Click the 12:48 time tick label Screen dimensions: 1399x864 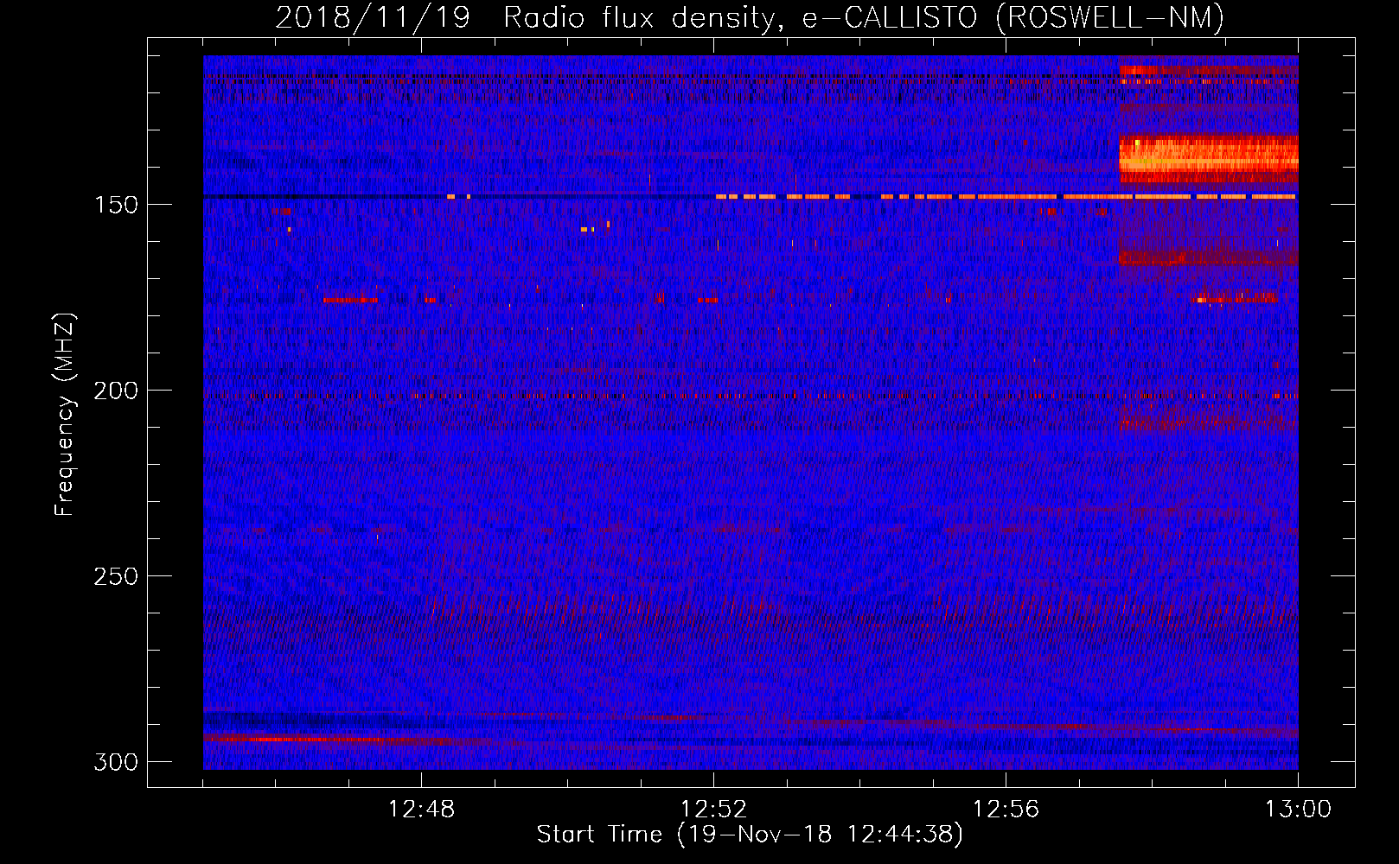tap(421, 810)
